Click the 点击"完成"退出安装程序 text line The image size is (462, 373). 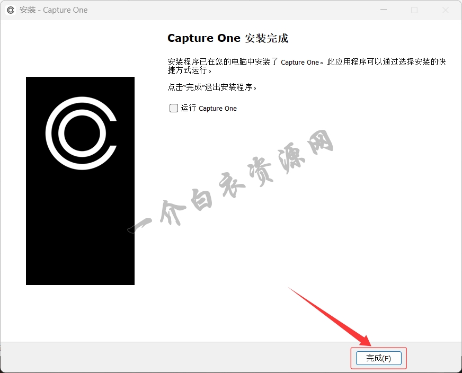tap(212, 87)
